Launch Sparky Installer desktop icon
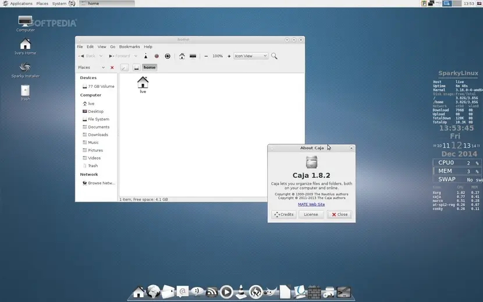 click(25, 70)
